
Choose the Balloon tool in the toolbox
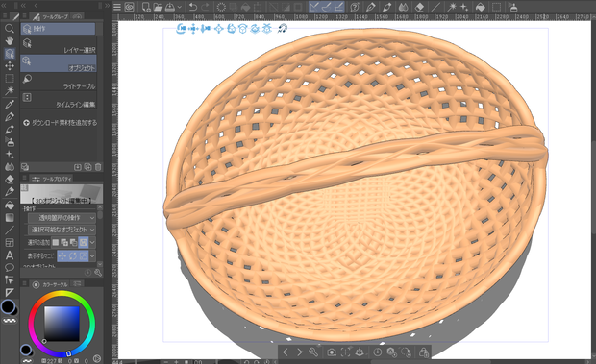(9, 268)
